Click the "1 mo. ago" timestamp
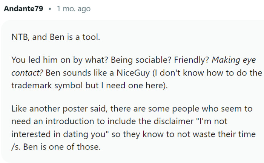 pyautogui.click(x=74, y=8)
